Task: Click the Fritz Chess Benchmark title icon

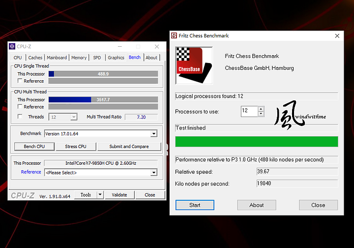Action: (x=174, y=35)
